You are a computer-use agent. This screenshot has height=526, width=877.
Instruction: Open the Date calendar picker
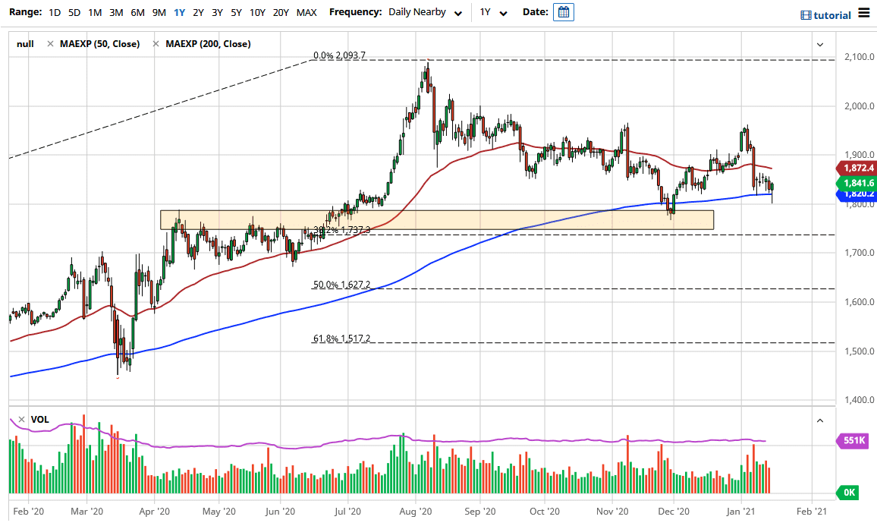pos(563,12)
